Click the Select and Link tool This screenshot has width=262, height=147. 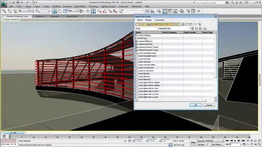point(4,11)
